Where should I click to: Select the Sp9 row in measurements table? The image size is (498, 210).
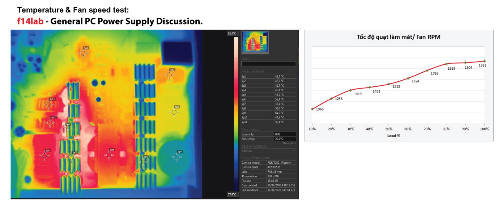268,113
